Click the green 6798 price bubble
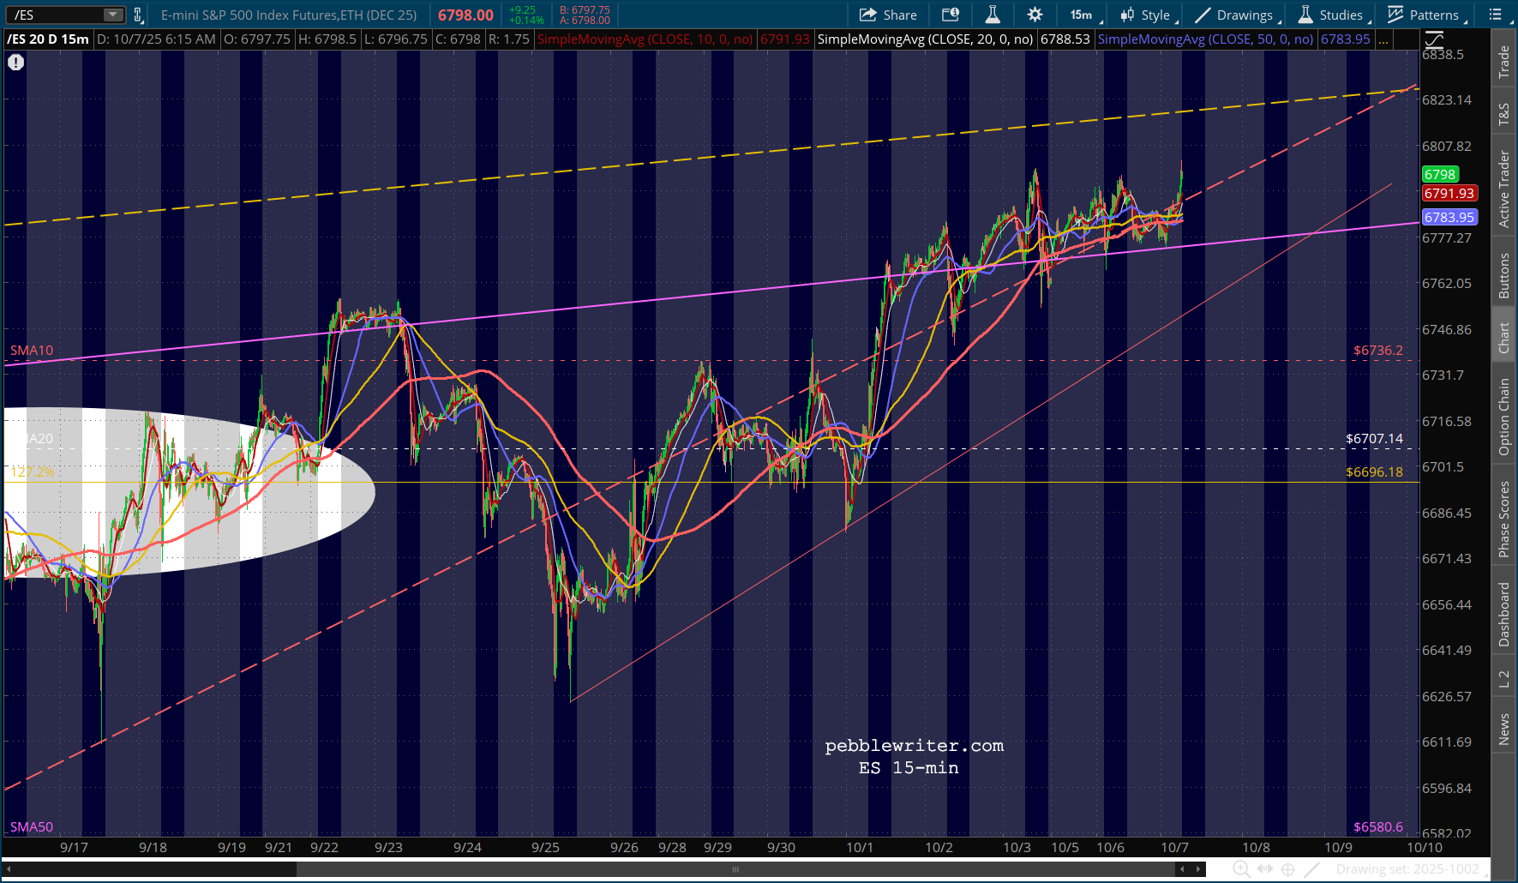 1440,174
